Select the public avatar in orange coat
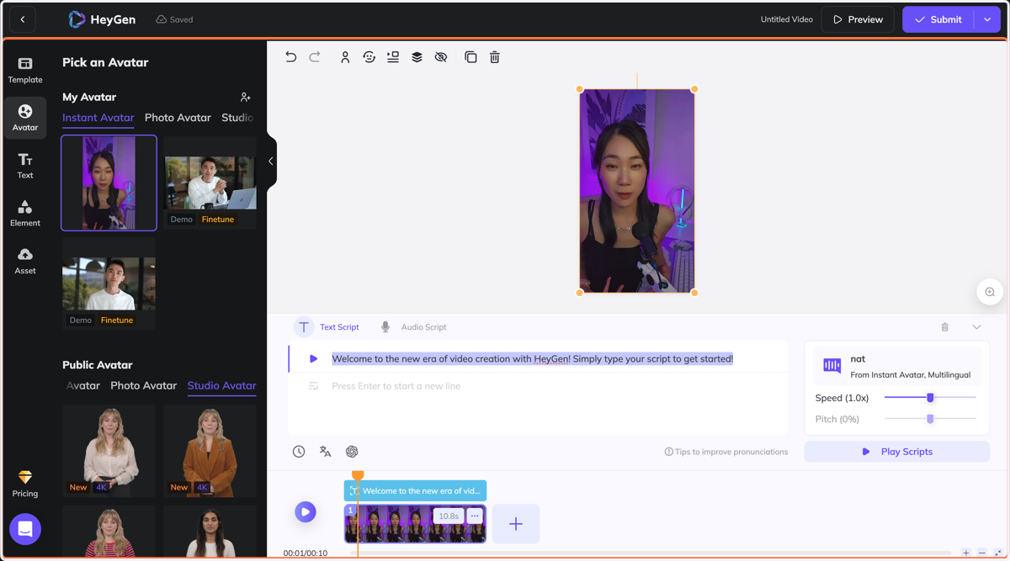Screen dimensions: 1010x561 point(210,450)
